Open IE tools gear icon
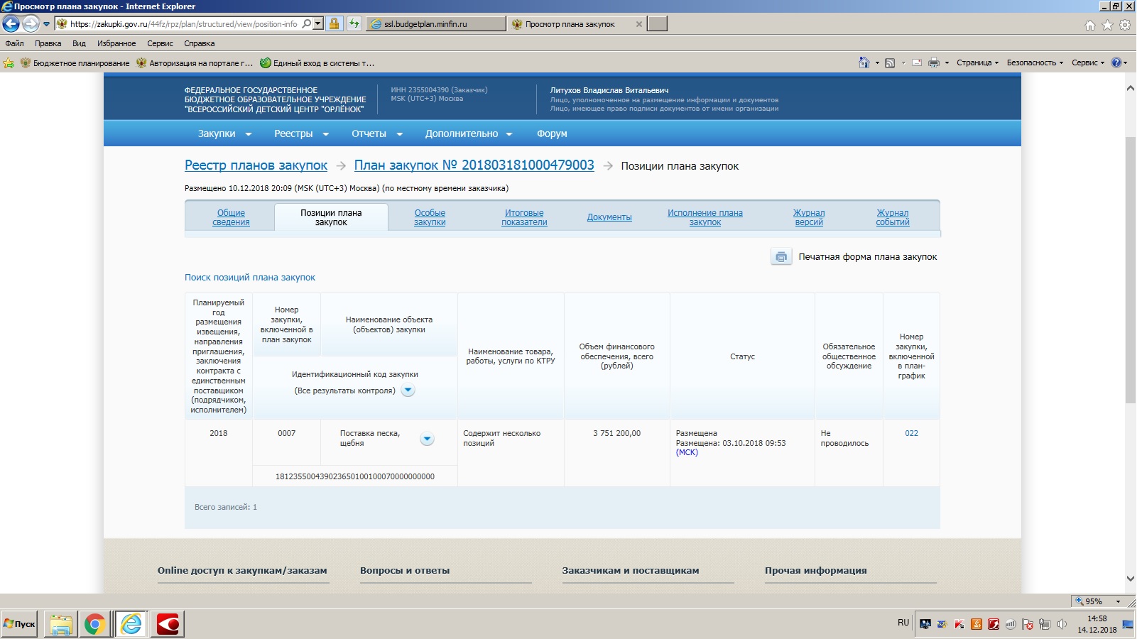Viewport: 1142px width, 639px height. pos(1125,25)
